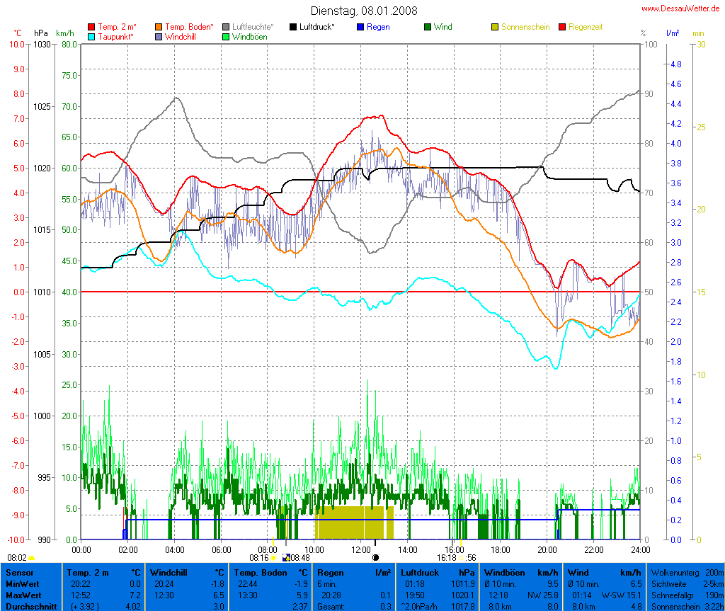Click the Dienstag, 08.01.2008 chart title
Viewport: 725px width, 611px height.
[x=364, y=11]
